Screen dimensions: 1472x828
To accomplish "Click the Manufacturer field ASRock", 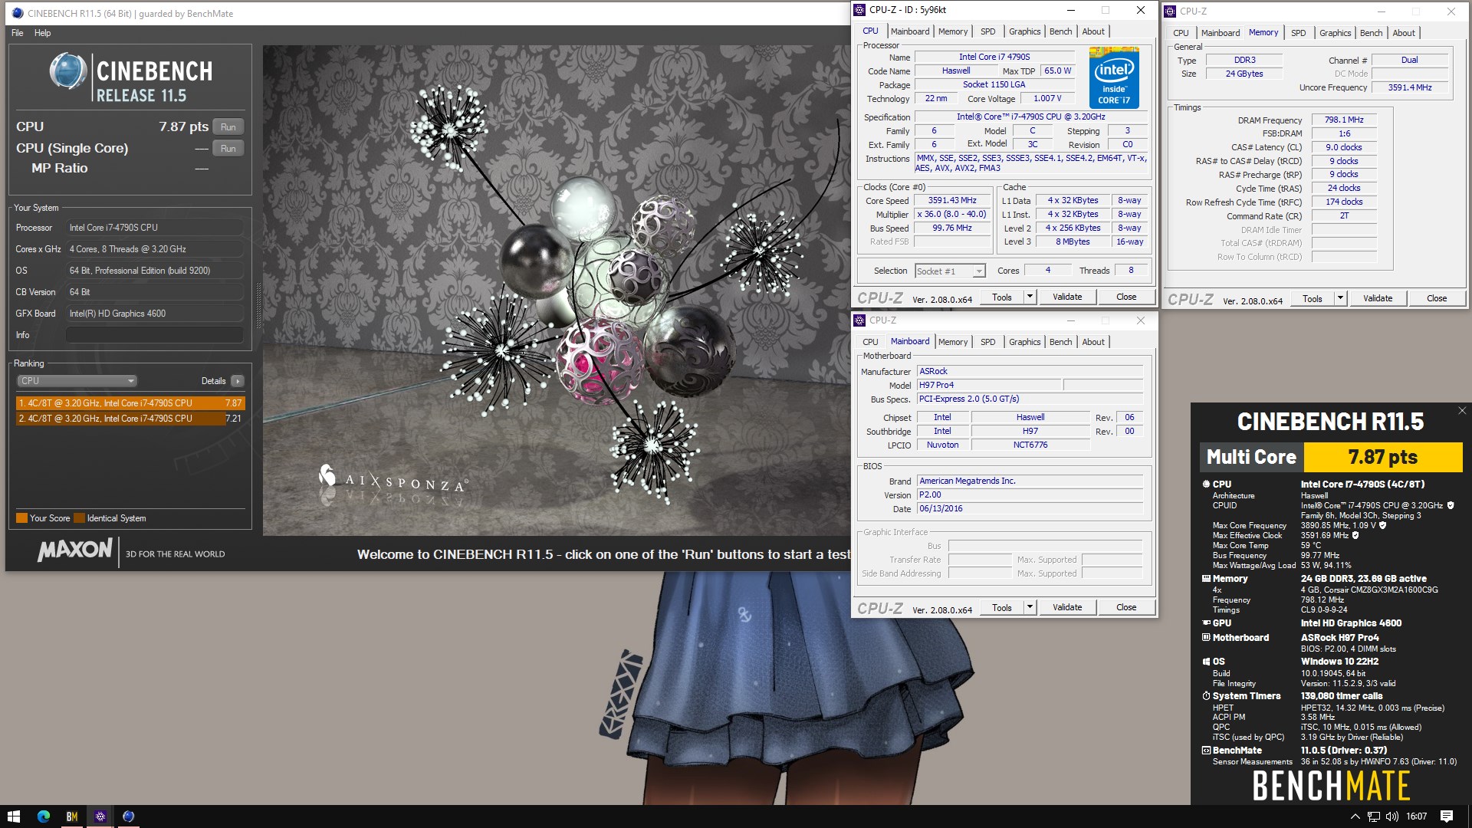I will [1030, 371].
